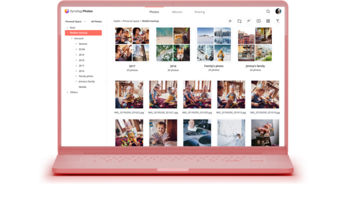
Task: Click Mobile backup in the breadcrumb
Action: (x=151, y=21)
